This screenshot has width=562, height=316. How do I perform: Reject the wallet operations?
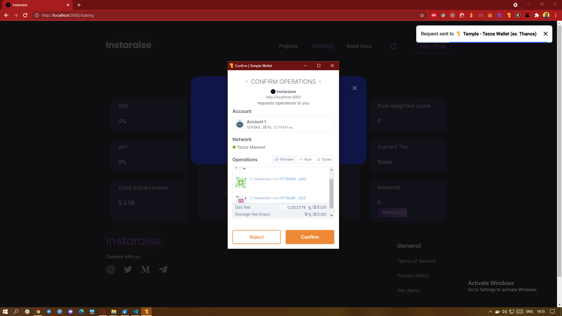pos(256,237)
